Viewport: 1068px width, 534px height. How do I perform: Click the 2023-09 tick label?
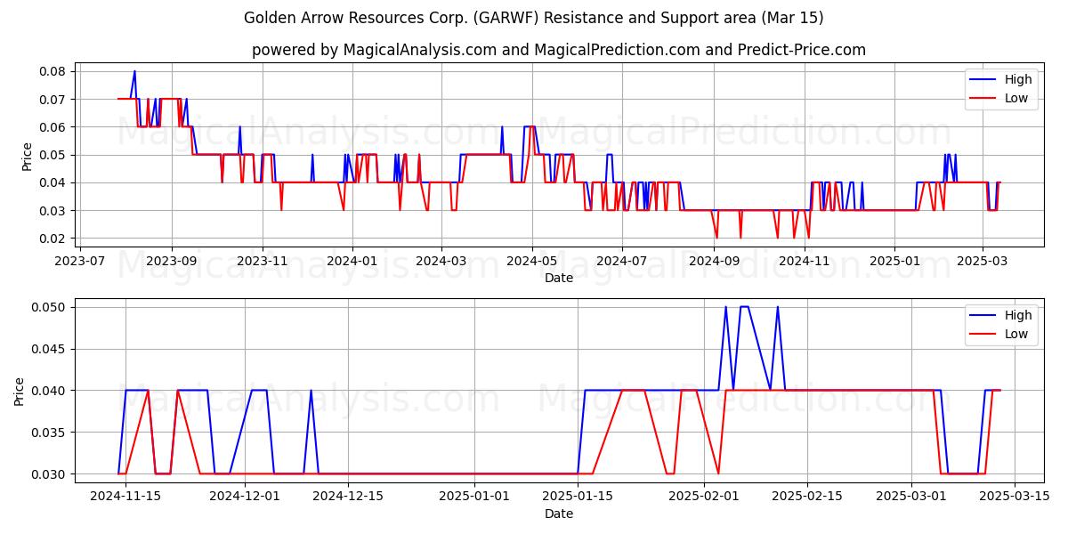point(172,261)
